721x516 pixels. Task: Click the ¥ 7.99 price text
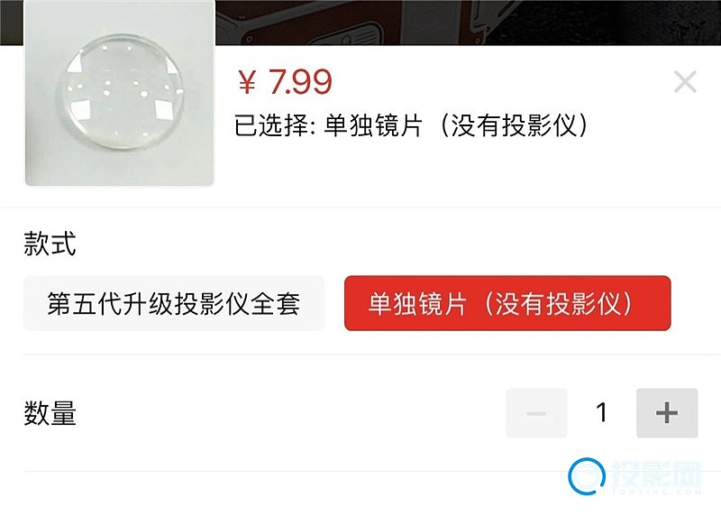coord(285,81)
